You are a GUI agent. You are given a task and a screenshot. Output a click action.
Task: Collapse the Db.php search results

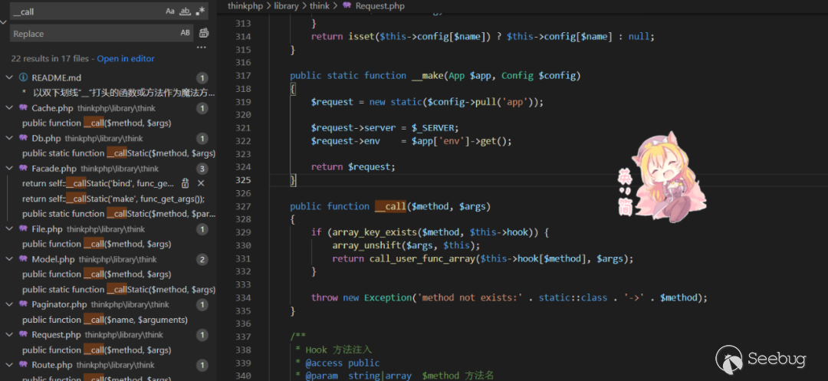tap(9, 139)
